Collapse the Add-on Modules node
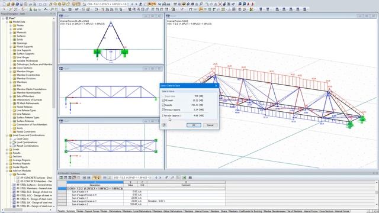Image resolution: width=379 pixels, height=213 pixels. [x=7, y=171]
